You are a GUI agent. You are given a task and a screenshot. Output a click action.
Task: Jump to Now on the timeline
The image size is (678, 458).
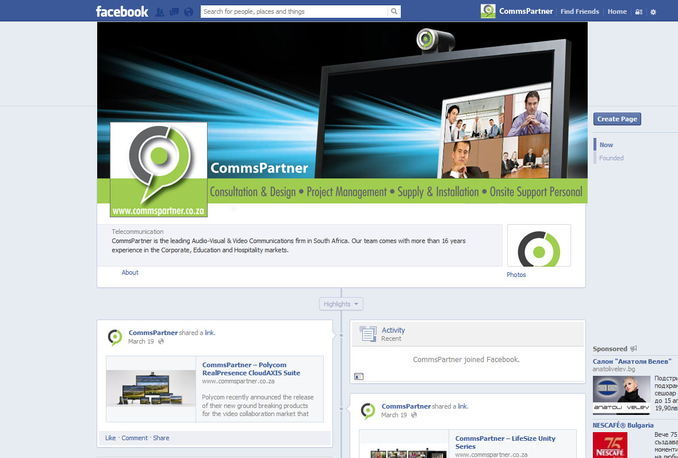tap(606, 145)
